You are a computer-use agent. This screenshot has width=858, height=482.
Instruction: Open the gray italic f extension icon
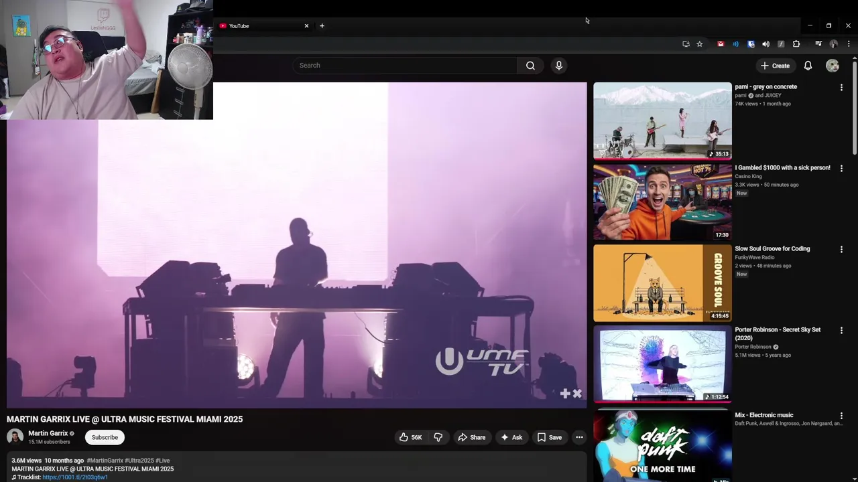[781, 44]
